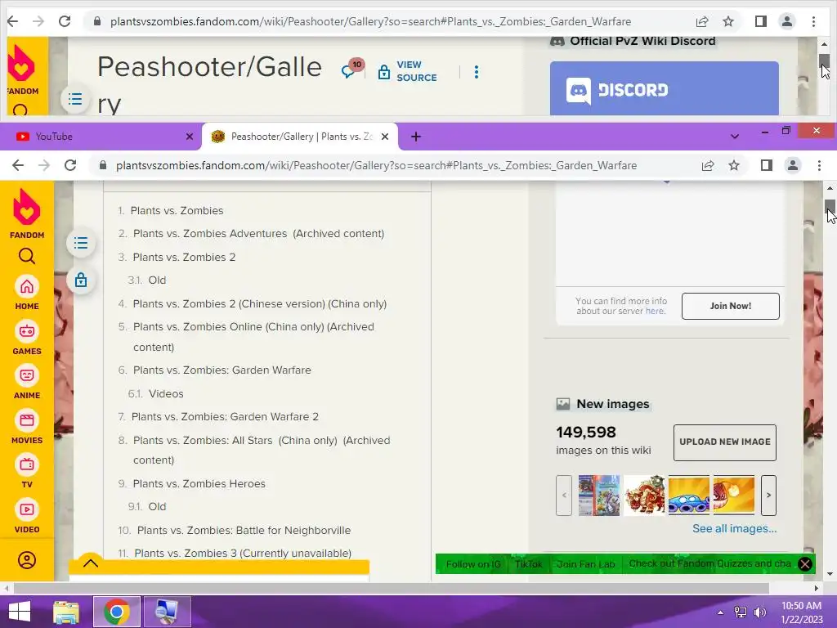Jump to Plants vs. Zombies 2 section
This screenshot has height=628, width=837.
click(x=184, y=257)
